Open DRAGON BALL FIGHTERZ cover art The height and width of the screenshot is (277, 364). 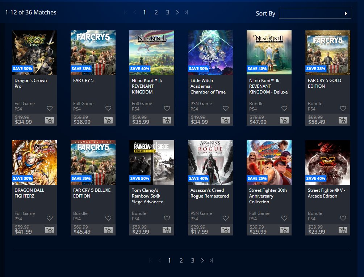tap(34, 162)
